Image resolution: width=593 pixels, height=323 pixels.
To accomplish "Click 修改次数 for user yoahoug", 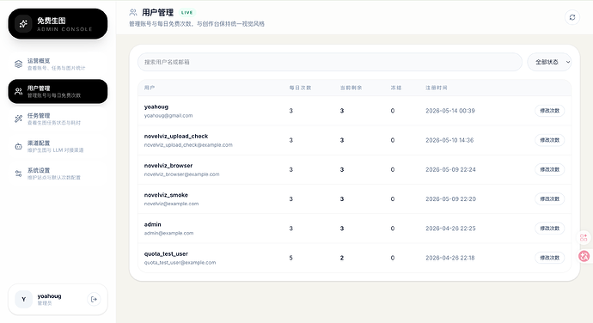I will pyautogui.click(x=549, y=111).
